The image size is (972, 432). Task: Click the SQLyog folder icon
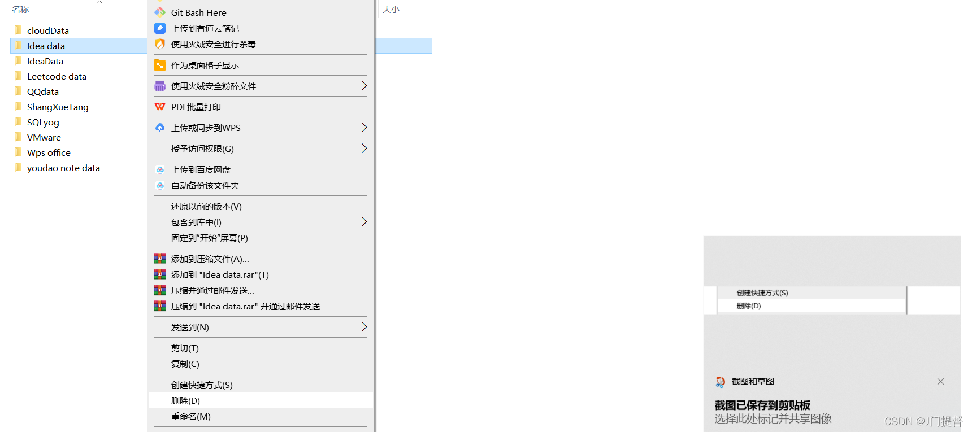click(18, 121)
